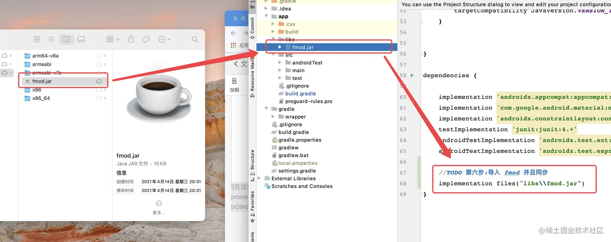Viewport: 611px width, 242px height.
Task: Click the 加粗 bold button
Action: [x=234, y=85]
